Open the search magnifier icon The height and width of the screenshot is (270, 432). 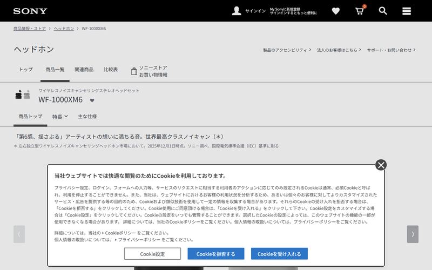pyautogui.click(x=383, y=11)
